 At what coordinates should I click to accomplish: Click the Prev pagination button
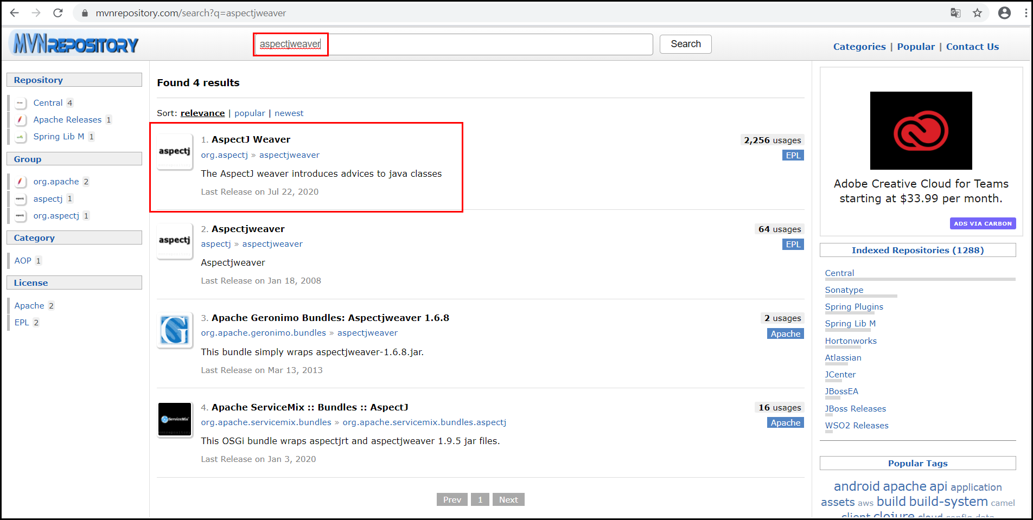[x=452, y=500]
